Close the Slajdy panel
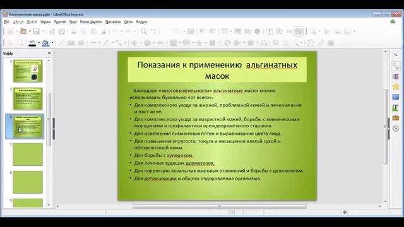The height and width of the screenshot is (227, 404). click(x=49, y=53)
